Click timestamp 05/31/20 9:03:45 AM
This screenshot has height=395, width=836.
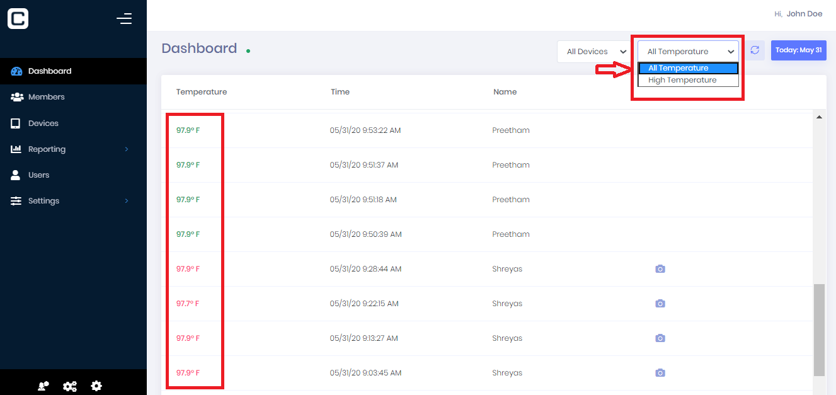pos(366,373)
